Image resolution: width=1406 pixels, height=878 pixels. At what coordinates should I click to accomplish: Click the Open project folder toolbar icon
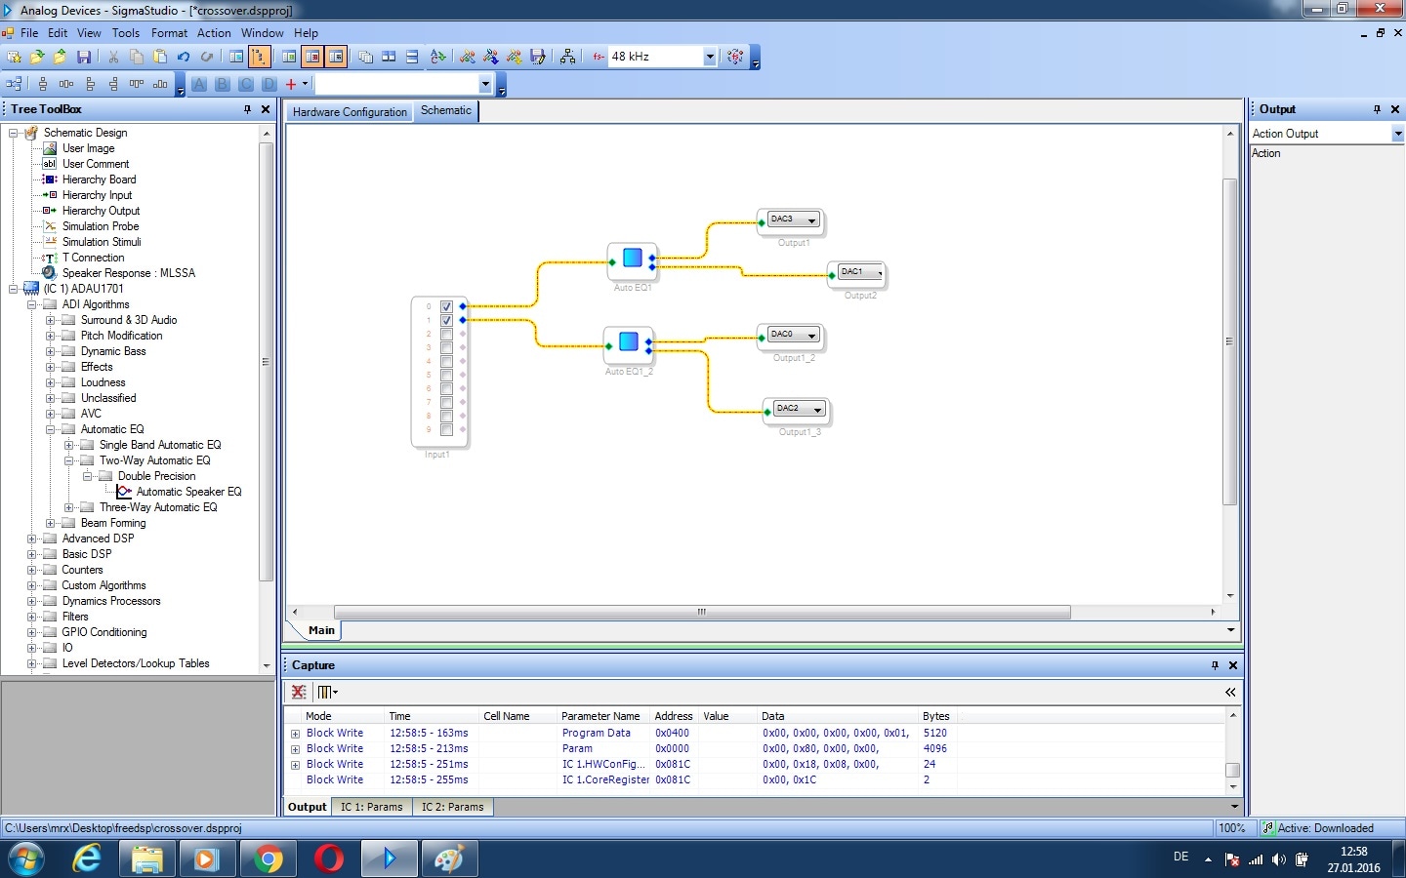click(37, 57)
